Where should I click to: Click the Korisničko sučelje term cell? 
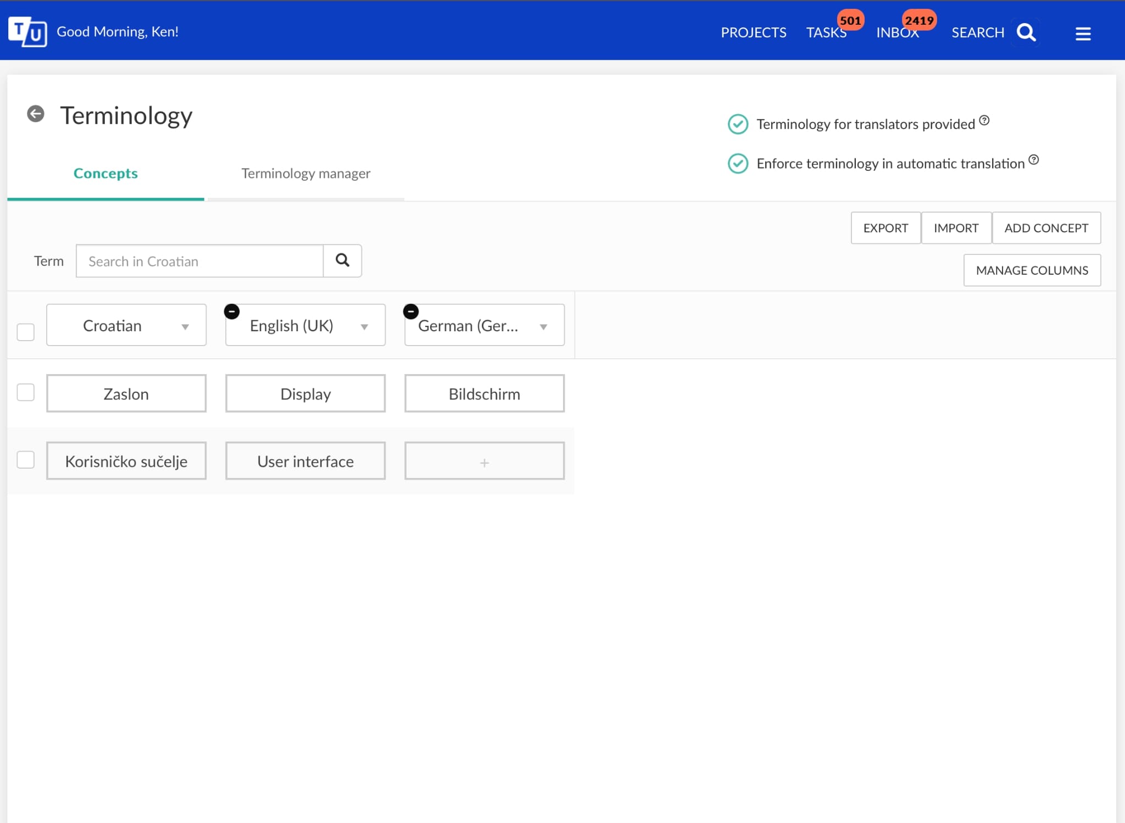[x=126, y=461]
